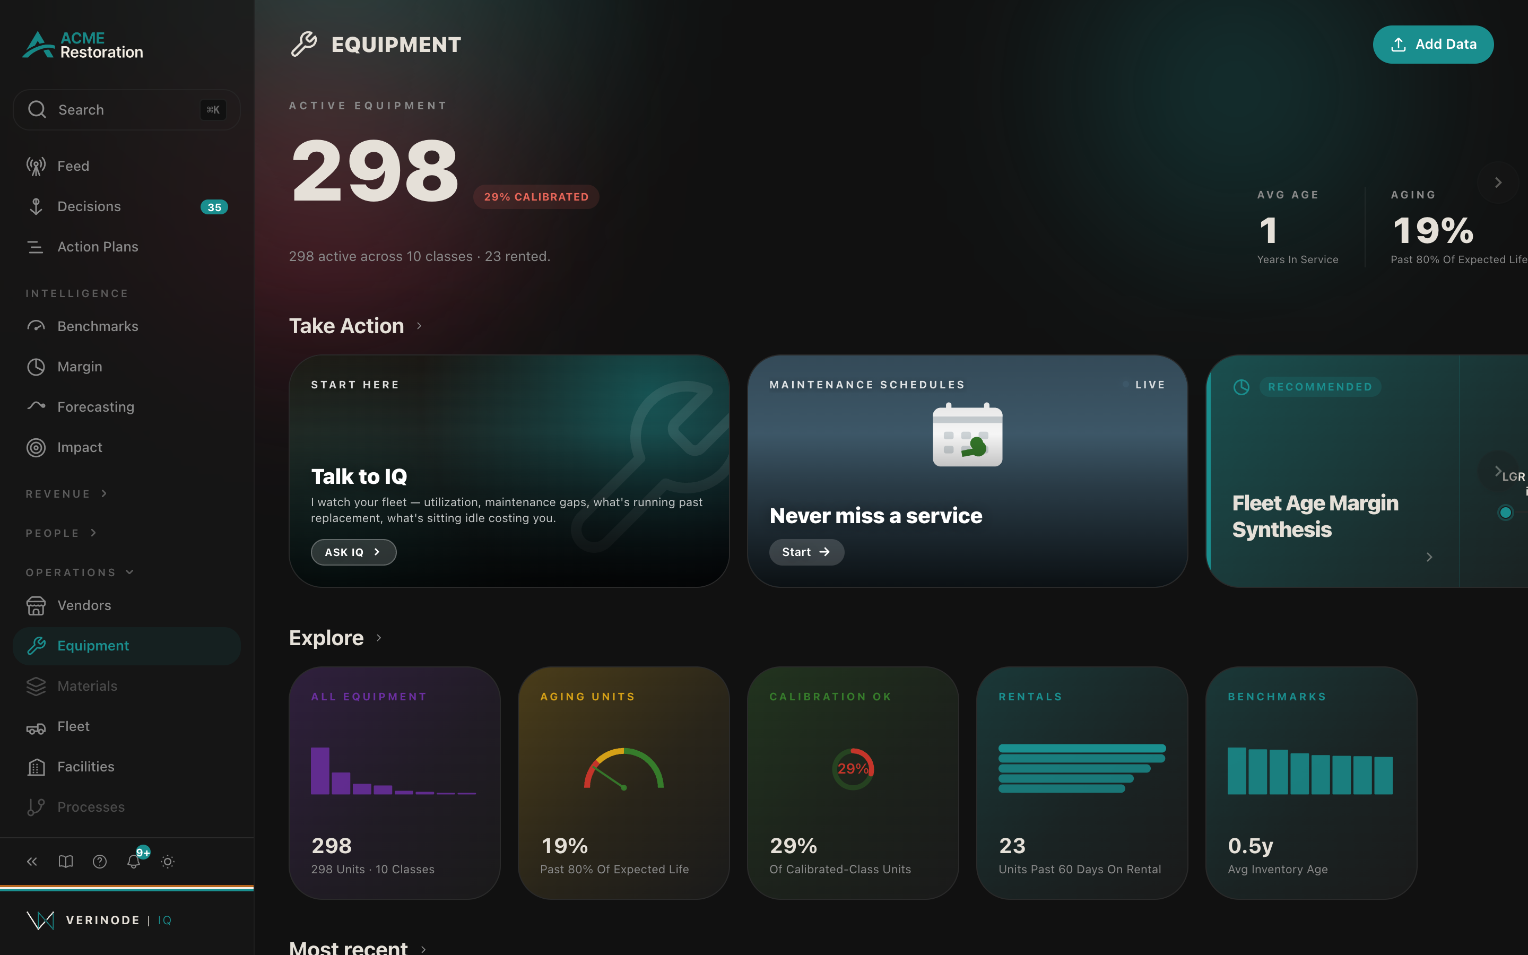
Task: Click the Materials layers icon
Action: pyautogui.click(x=36, y=686)
